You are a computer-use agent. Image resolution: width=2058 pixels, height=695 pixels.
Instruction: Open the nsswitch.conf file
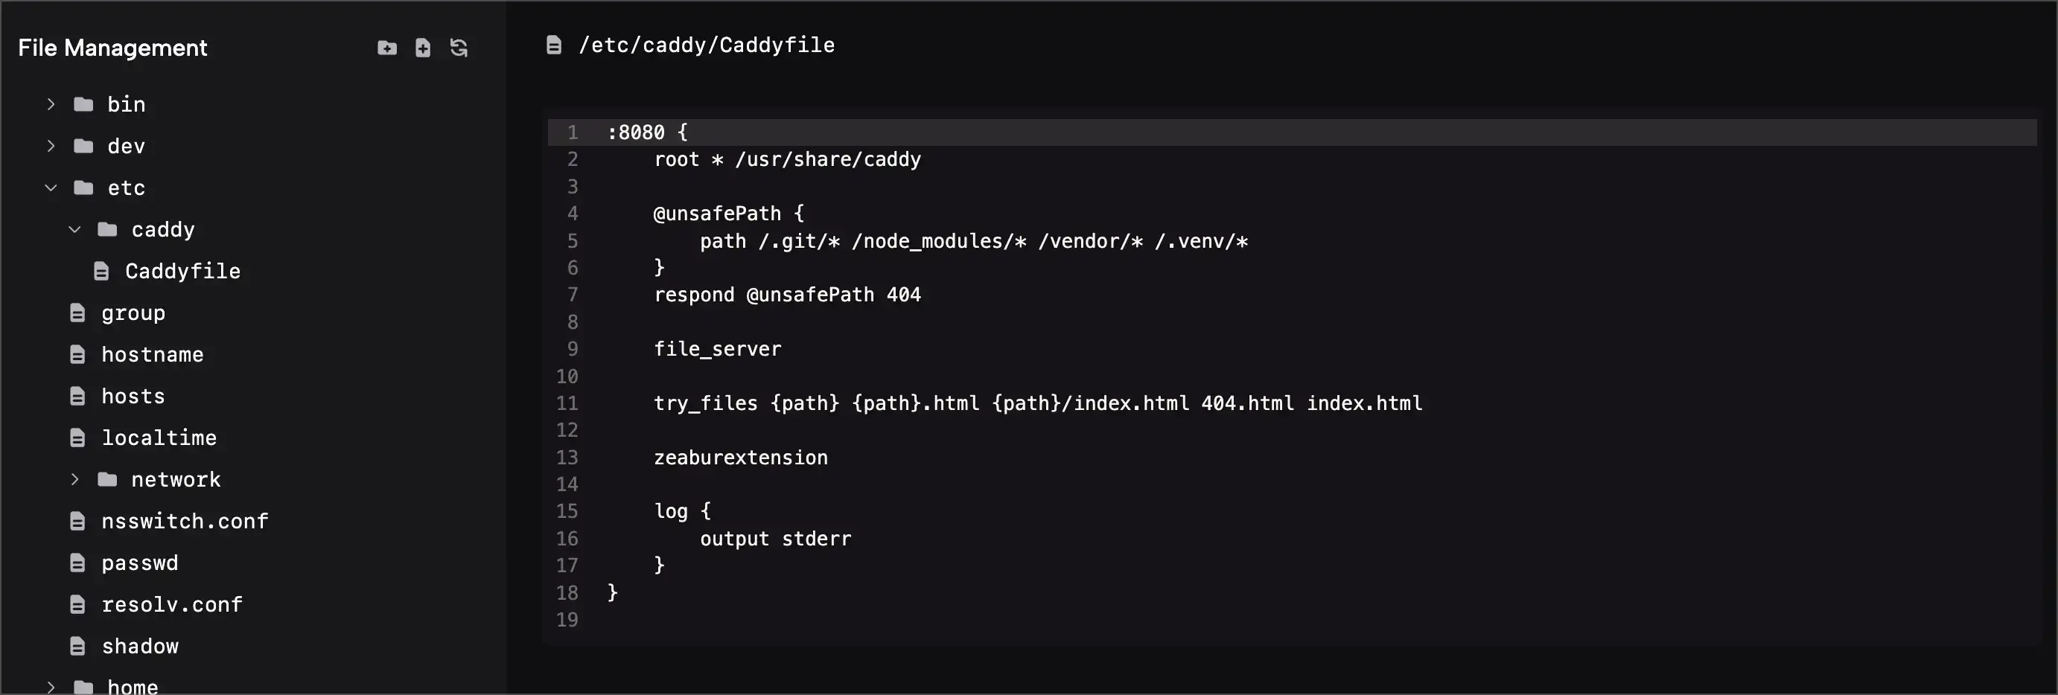pyautogui.click(x=185, y=521)
